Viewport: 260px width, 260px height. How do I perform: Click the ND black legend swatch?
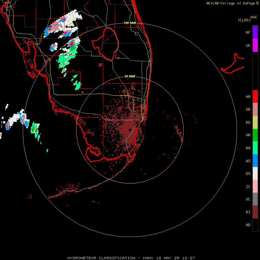[x=255, y=225]
